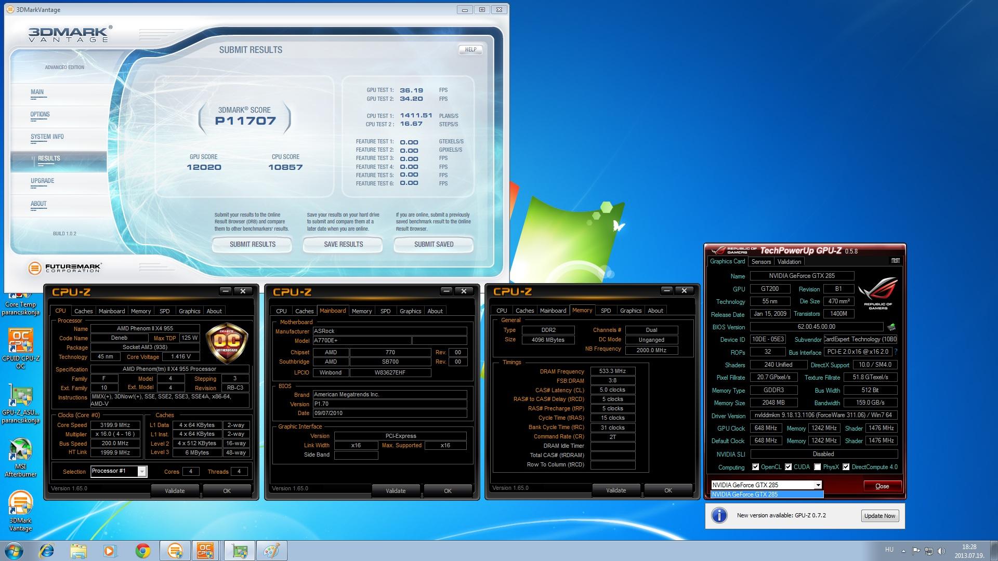Switch to GPU-Z taskbar button
The width and height of the screenshot is (998, 561).
point(240,551)
